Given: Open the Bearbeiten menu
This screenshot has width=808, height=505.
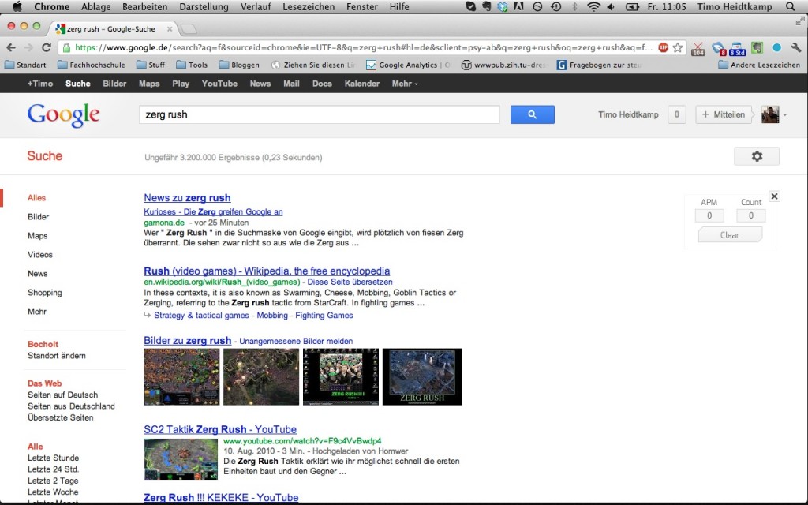Looking at the screenshot, I should (145, 6).
